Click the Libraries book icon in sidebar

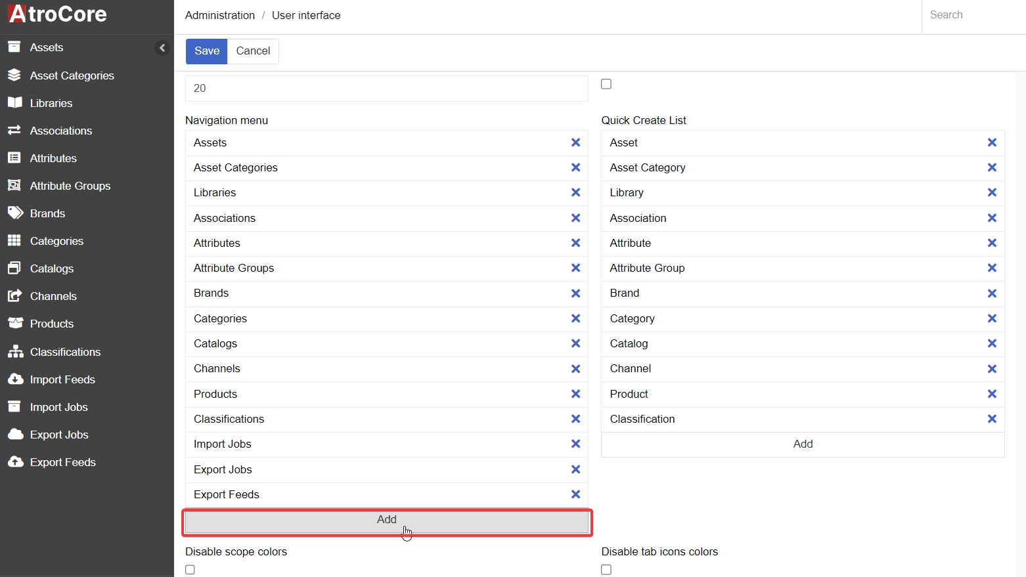pyautogui.click(x=15, y=103)
